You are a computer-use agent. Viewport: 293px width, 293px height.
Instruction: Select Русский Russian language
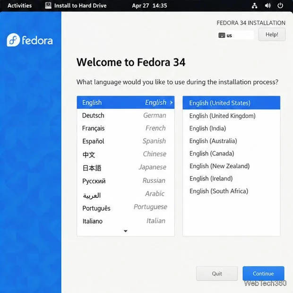126,181
